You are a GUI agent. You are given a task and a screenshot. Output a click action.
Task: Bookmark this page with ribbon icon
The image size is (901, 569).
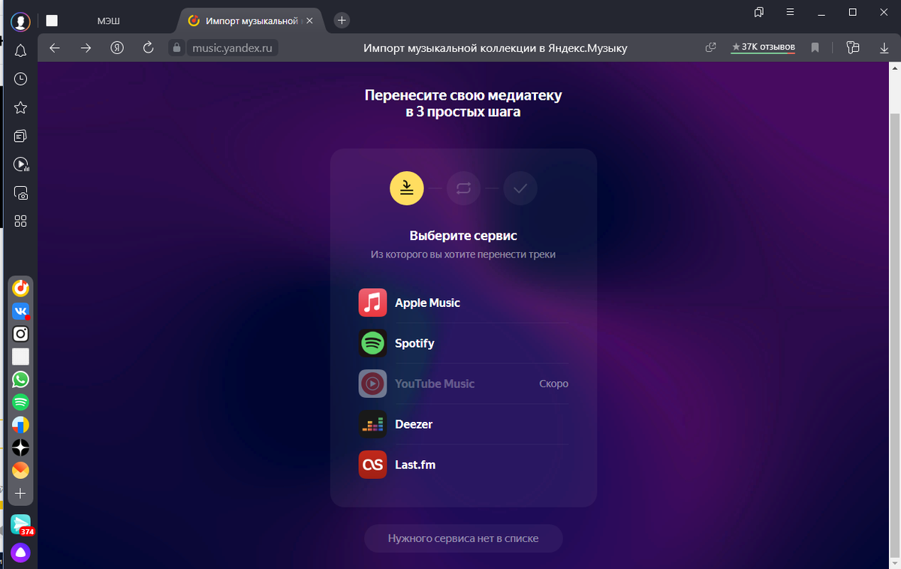815,48
